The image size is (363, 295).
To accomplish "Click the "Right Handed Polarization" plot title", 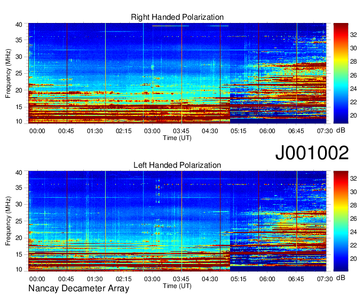I will coord(177,17).
